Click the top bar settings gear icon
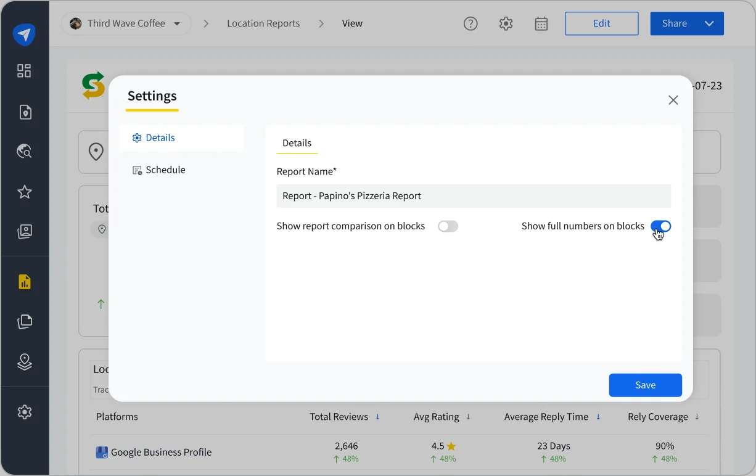The image size is (756, 476). [x=506, y=23]
